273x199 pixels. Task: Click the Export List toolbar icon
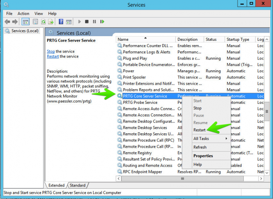coord(51,22)
